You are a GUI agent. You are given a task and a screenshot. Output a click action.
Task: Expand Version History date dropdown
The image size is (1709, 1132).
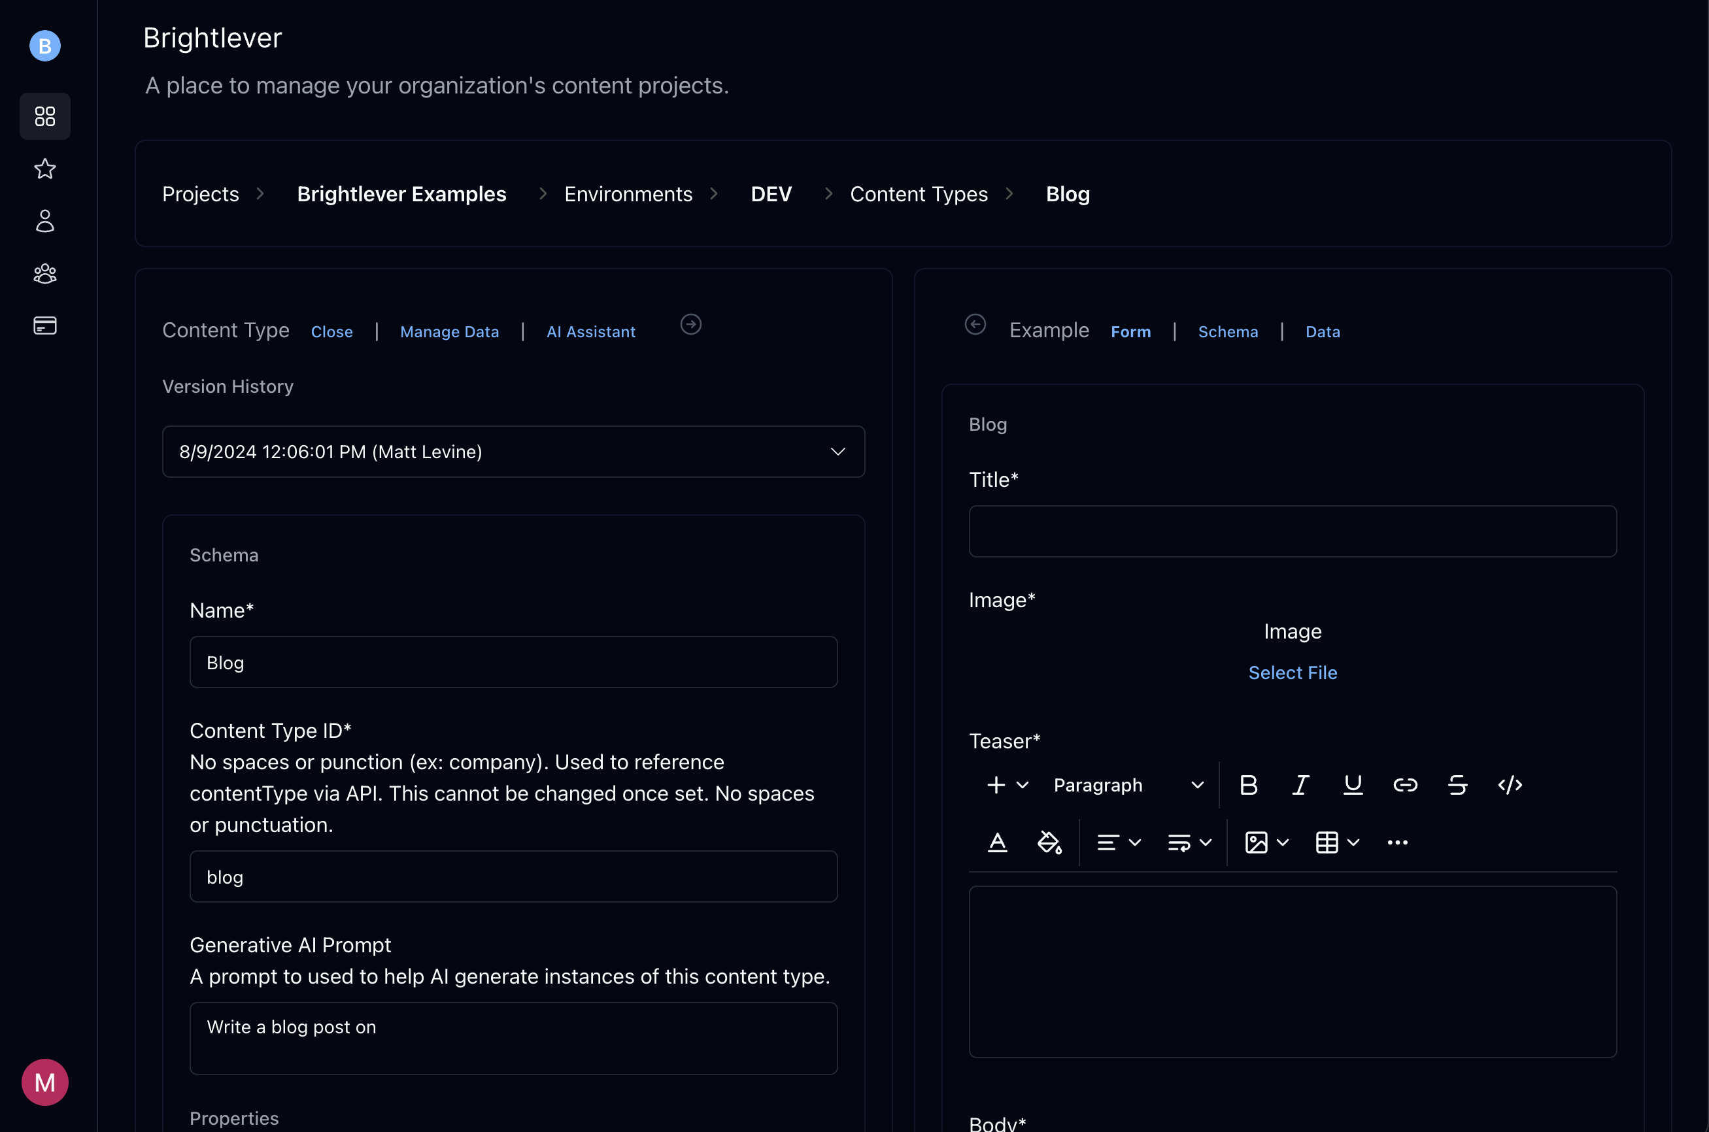[513, 452]
